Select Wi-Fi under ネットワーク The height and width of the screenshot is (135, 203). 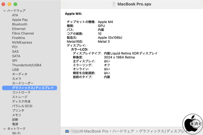pyautogui.click(x=16, y=133)
